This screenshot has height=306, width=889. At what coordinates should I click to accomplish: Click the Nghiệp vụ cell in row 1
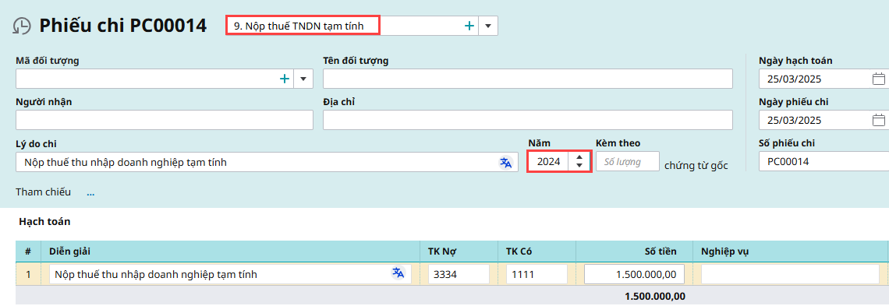tap(790, 274)
